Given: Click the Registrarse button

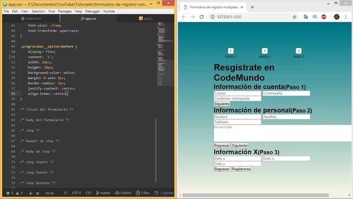Looking at the screenshot, I should (241, 169).
